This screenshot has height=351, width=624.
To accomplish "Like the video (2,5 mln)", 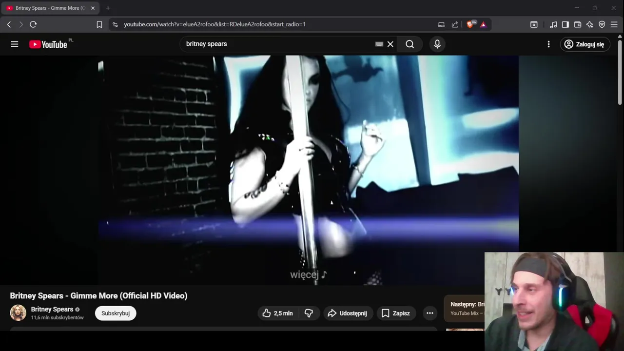I will click(x=277, y=313).
